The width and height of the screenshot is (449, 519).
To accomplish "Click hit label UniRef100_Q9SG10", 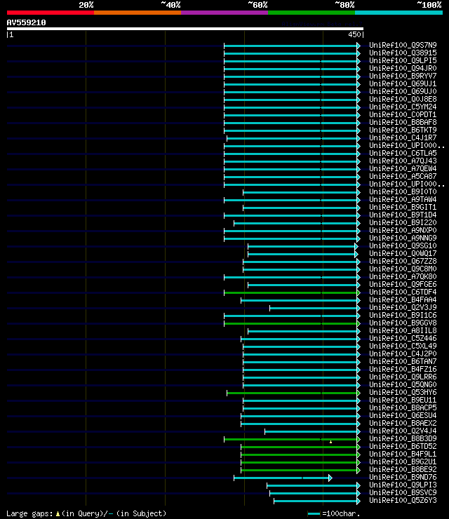I will click(x=403, y=245).
